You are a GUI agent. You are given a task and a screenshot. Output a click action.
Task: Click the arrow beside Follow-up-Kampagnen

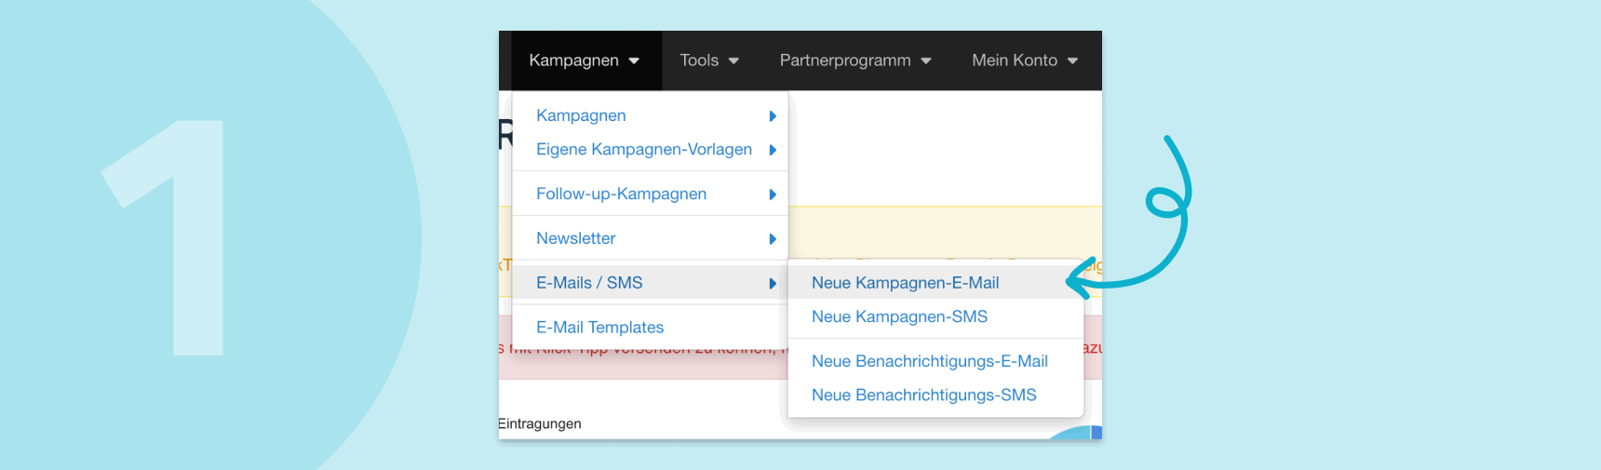click(x=773, y=195)
